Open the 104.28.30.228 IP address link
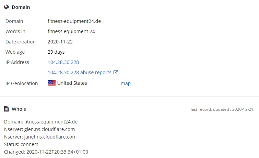This screenshot has height=158, width=259. tap(63, 62)
